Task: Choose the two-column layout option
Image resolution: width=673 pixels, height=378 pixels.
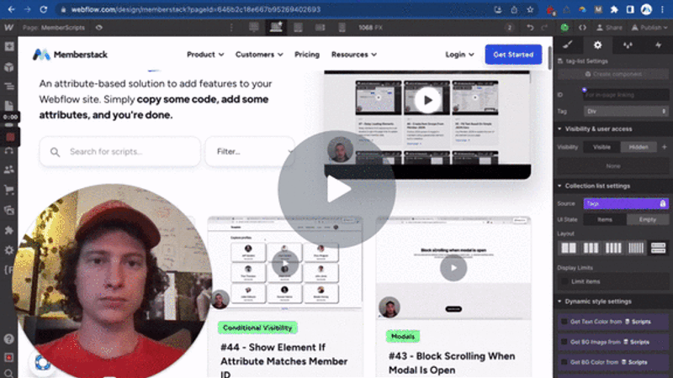Action: point(569,248)
